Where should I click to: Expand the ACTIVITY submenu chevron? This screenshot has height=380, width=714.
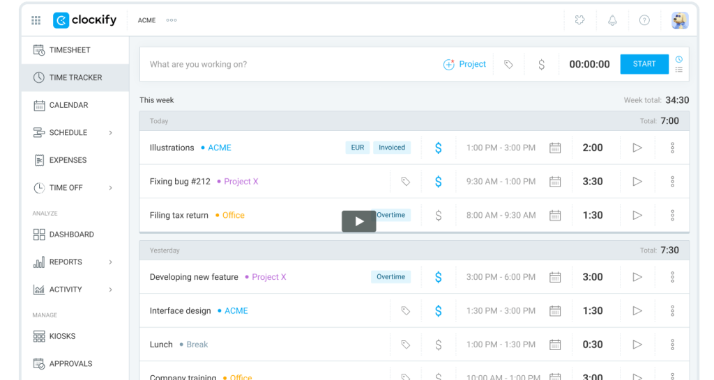tap(111, 290)
